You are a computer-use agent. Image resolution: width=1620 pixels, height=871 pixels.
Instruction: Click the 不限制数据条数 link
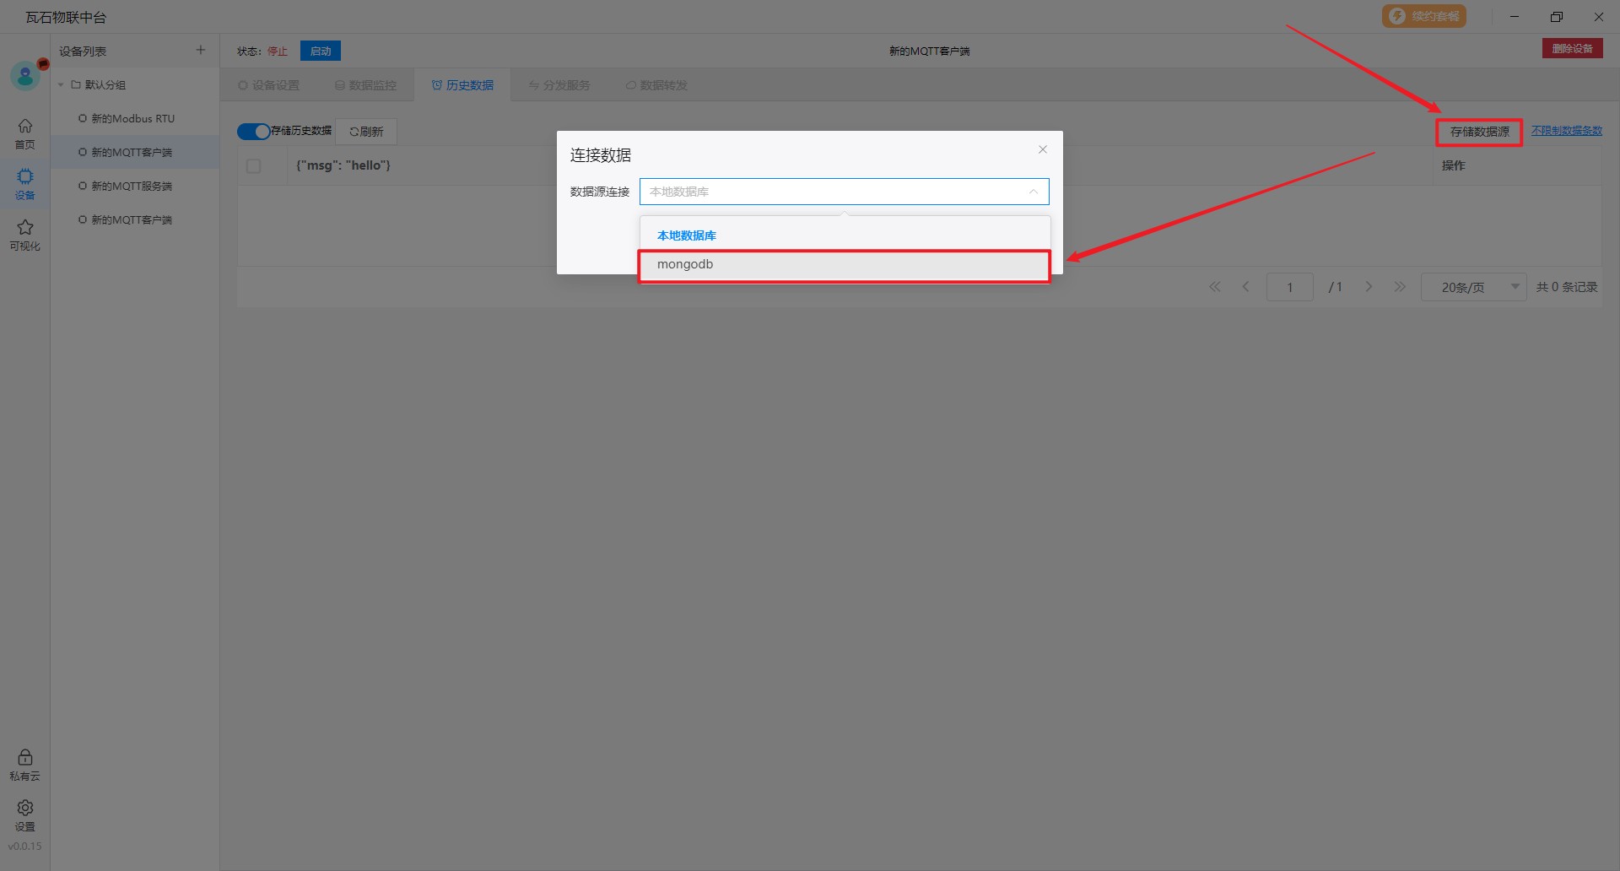click(x=1566, y=131)
